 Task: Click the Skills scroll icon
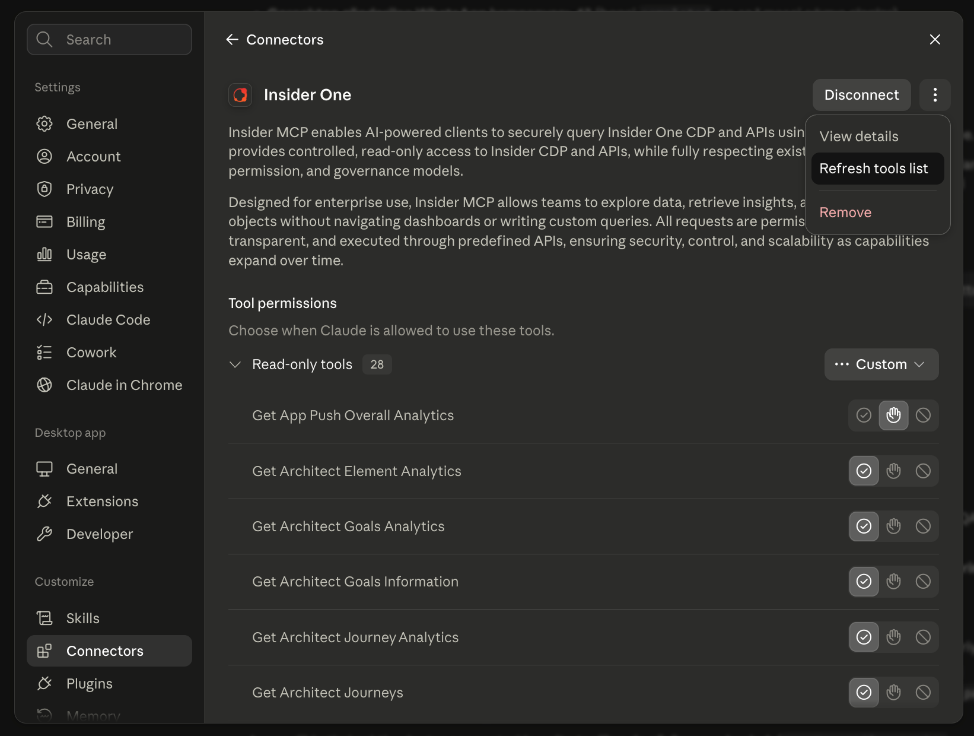point(44,618)
